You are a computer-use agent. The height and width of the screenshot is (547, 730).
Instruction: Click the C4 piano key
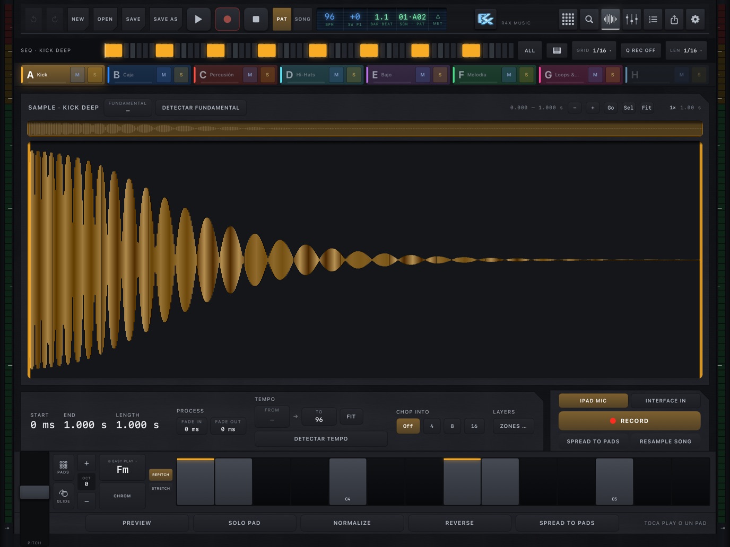click(x=348, y=482)
